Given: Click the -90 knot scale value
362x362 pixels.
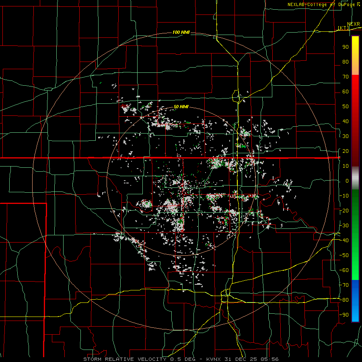Looking at the screenshot, I should click(x=344, y=315).
